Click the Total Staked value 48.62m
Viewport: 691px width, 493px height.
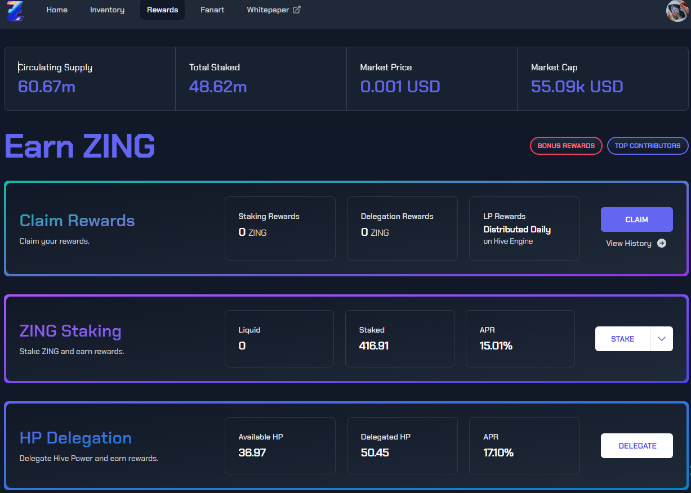218,87
